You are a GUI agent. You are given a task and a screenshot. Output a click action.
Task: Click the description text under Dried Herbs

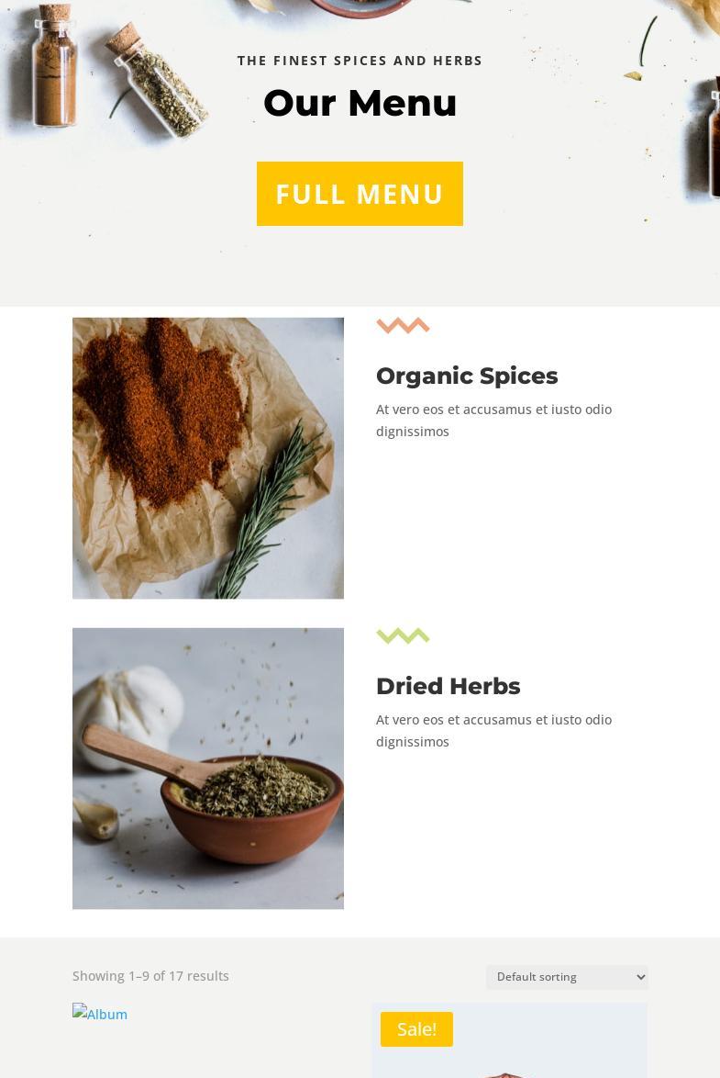click(x=493, y=730)
